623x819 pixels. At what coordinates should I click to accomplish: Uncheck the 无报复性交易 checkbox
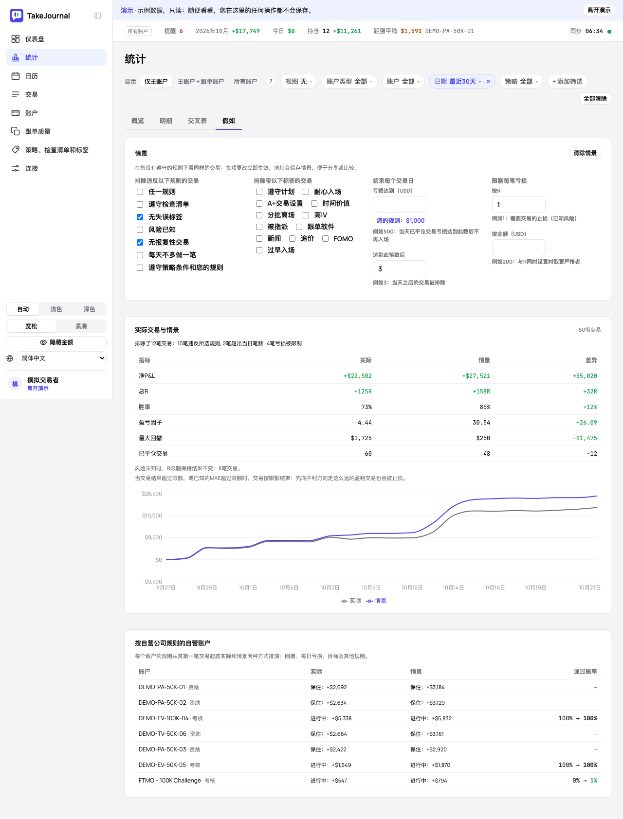(140, 243)
